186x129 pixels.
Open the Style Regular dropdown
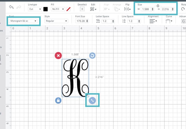(x=56, y=21)
